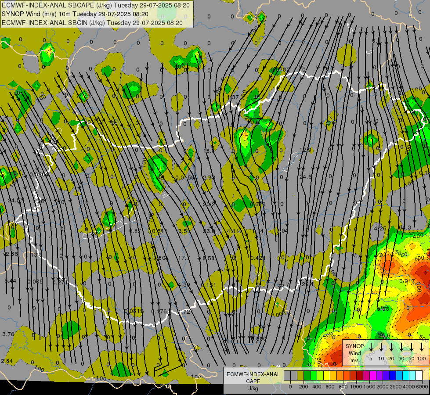Click the 0.421 value on the map
Image resolution: width=430 pixels, height=395 pixels.
point(258,258)
